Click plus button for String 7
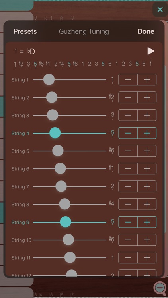Viewport: 168px width, 298px height. (147, 186)
